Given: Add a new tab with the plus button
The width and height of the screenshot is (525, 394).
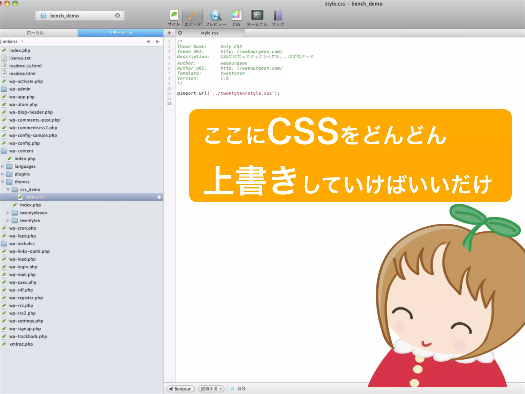Looking at the screenshot, I should [169, 33].
